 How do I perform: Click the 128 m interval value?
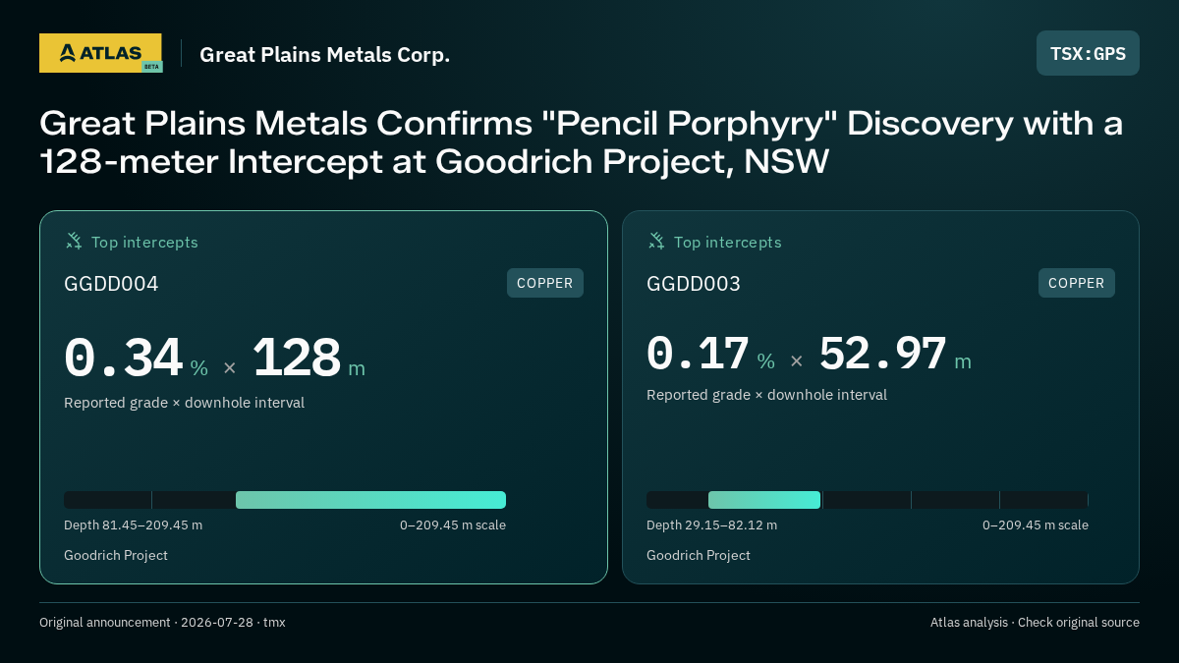[309, 359]
